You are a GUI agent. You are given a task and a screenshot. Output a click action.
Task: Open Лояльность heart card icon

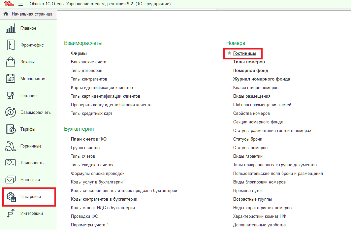[x=11, y=163]
